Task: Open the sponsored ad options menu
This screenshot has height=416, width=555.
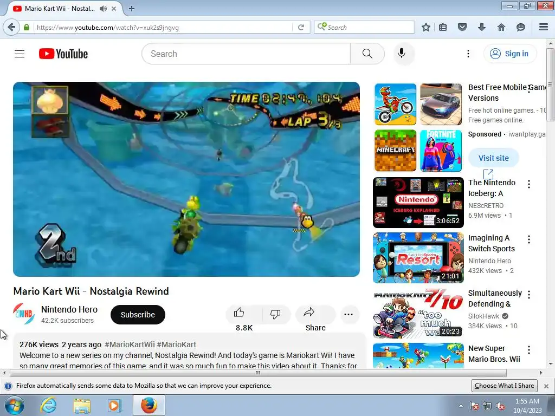Action: coord(529,88)
